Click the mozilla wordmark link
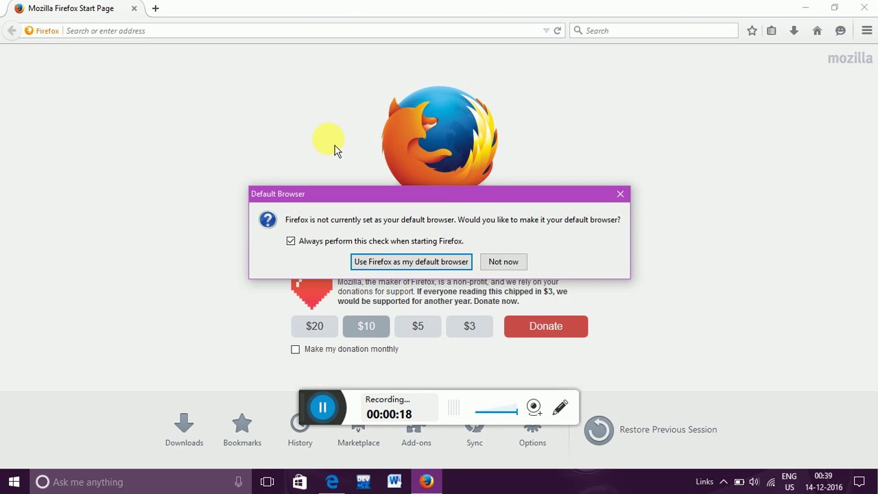Viewport: 878px width, 494px height. pyautogui.click(x=850, y=58)
